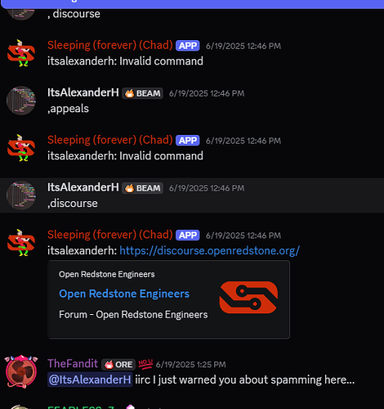The image size is (384, 409).
Task: Open the discourse.openredstone.org link
Action: click(x=209, y=250)
